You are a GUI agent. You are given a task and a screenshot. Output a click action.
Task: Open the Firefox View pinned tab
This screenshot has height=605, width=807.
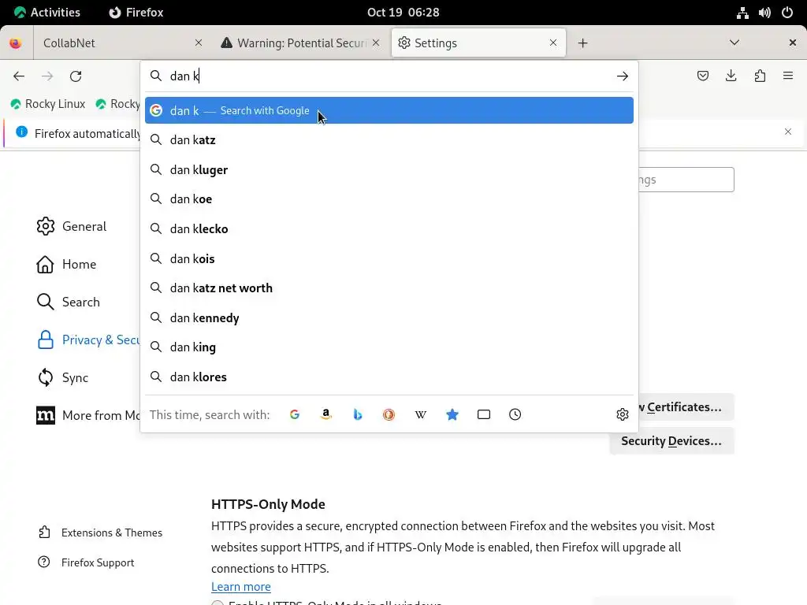pos(16,43)
